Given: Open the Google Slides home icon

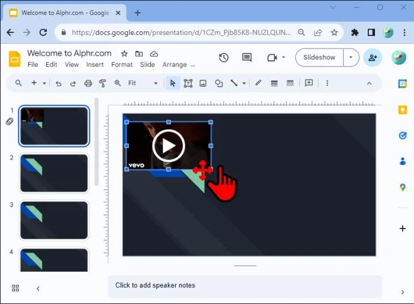Looking at the screenshot, I should 14,59.
